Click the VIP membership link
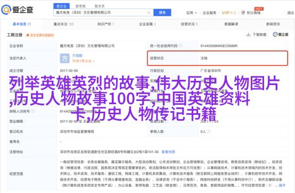Image resolution: width=295 pixels, height=193 pixels. pos(229,13)
